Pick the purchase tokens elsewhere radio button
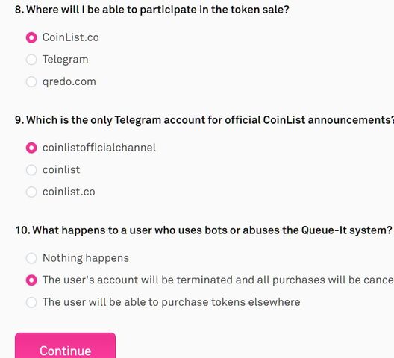Screen dimensions: 394x358 pyautogui.click(x=31, y=302)
